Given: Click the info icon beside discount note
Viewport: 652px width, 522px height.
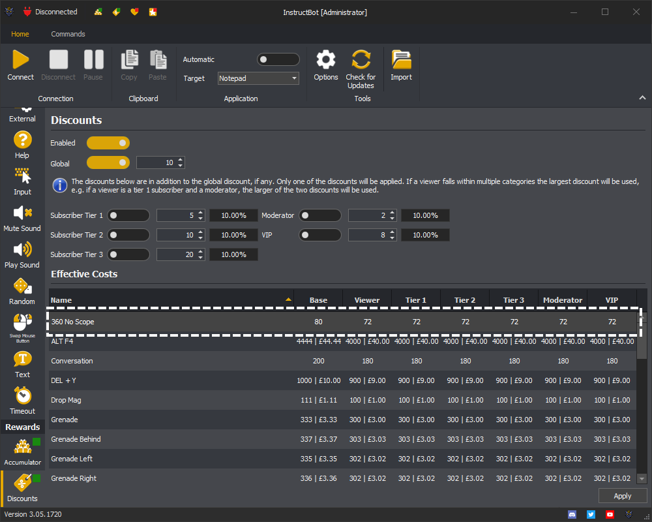Looking at the screenshot, I should coord(60,185).
